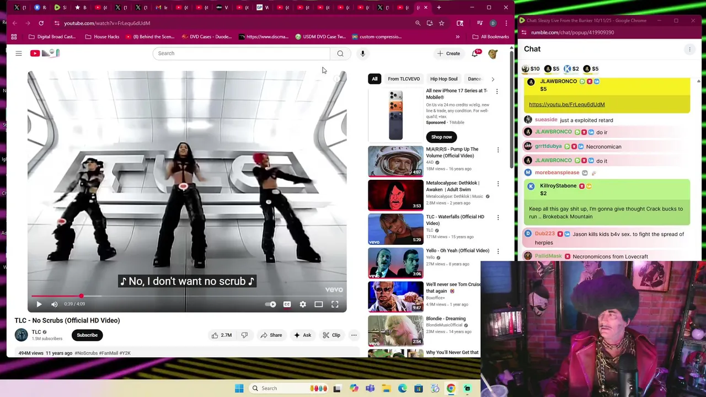
Task: Click the $10 rant badge in chat
Action: (531, 69)
